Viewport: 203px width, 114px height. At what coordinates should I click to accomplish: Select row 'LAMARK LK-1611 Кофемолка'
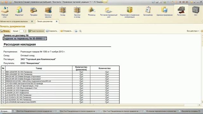pyautogui.click(x=60, y=93)
